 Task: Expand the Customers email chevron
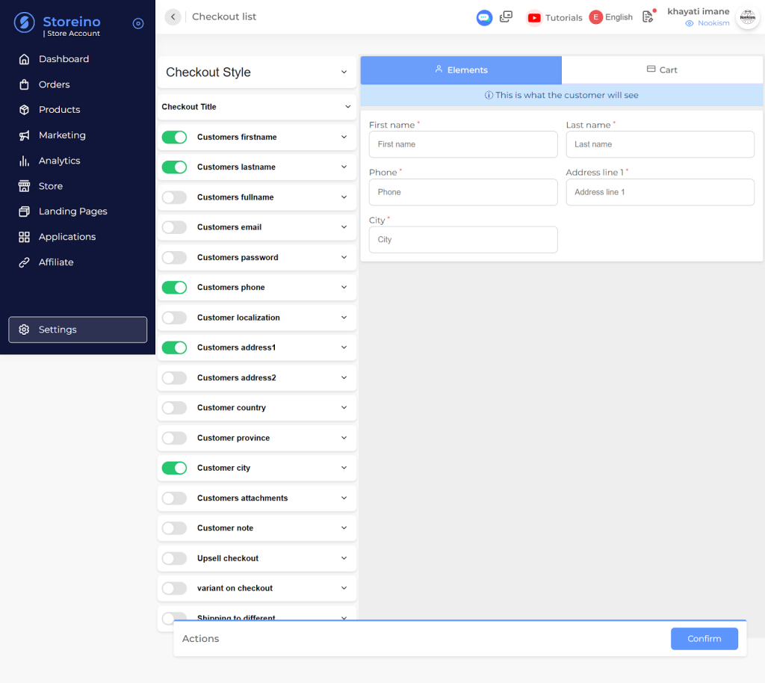344,227
